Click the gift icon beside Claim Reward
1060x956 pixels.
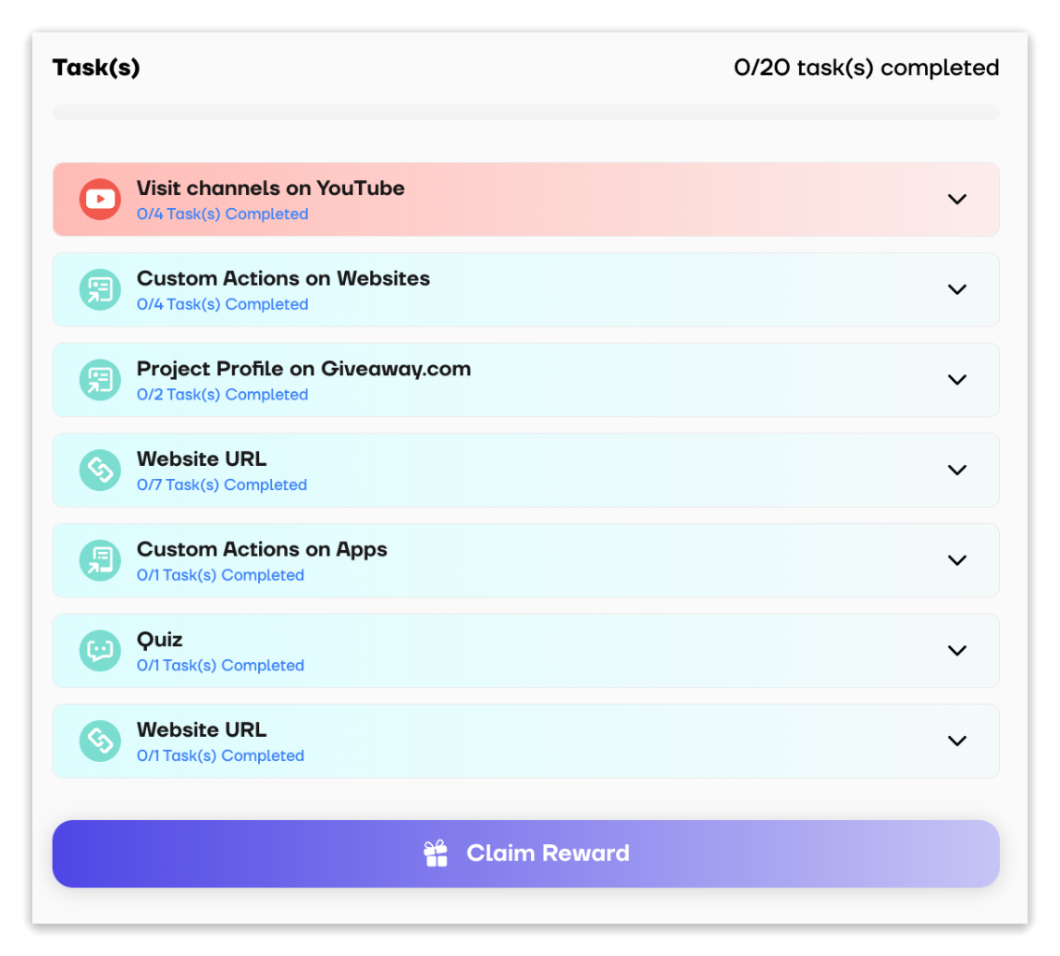coord(436,853)
